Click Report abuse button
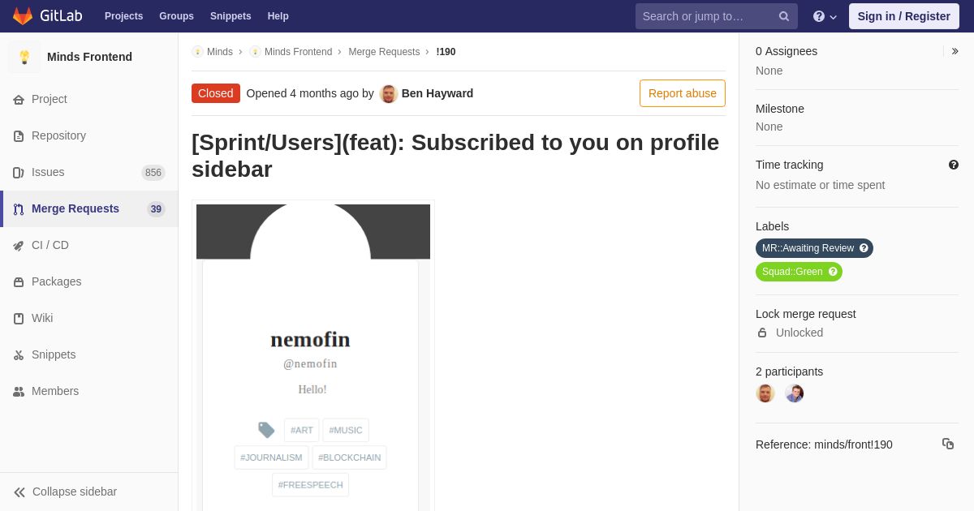The image size is (974, 511). (x=683, y=93)
